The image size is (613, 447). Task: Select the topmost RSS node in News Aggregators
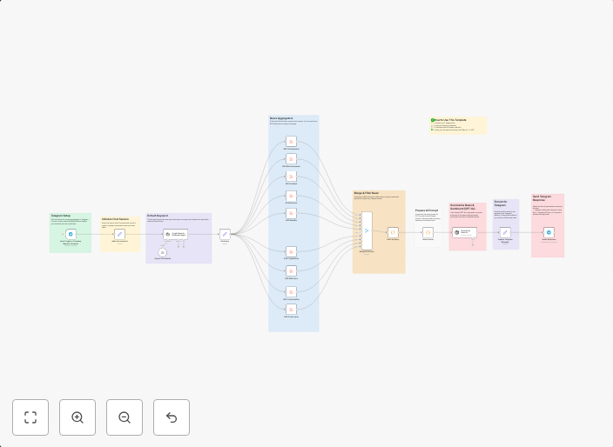[x=291, y=141]
